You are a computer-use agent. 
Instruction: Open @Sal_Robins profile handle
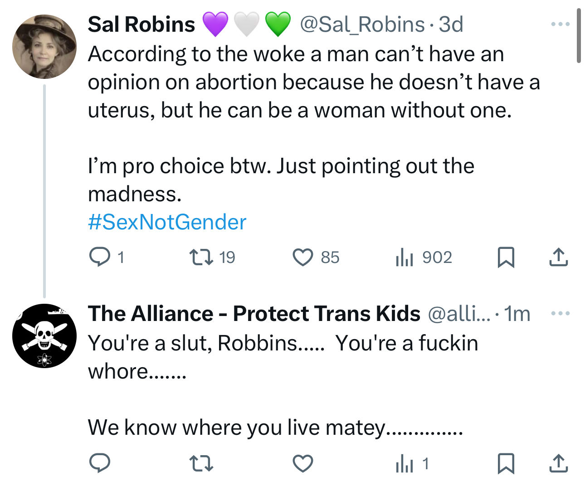point(362,24)
